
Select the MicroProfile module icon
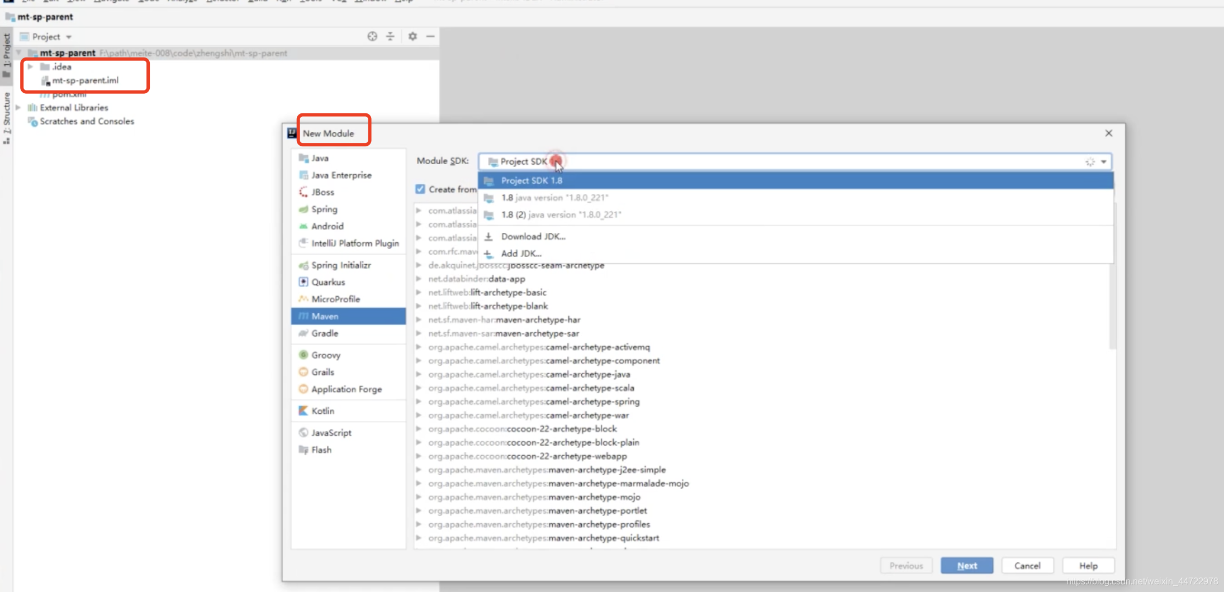[303, 299]
